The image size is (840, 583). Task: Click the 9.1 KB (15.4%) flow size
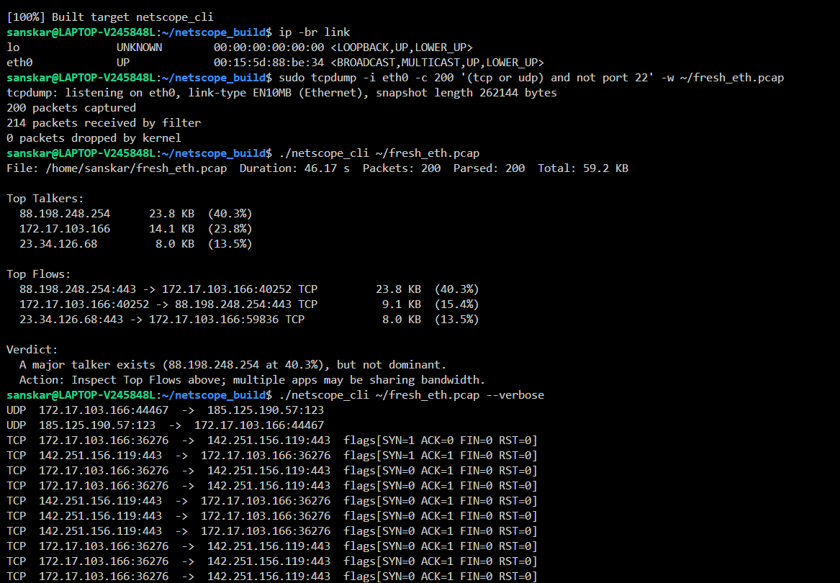(430, 304)
